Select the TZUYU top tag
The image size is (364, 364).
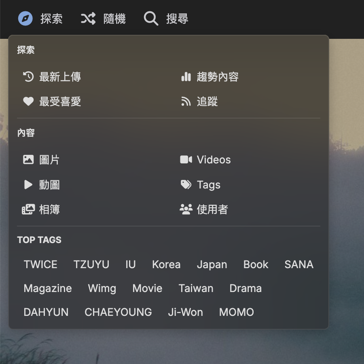click(91, 265)
